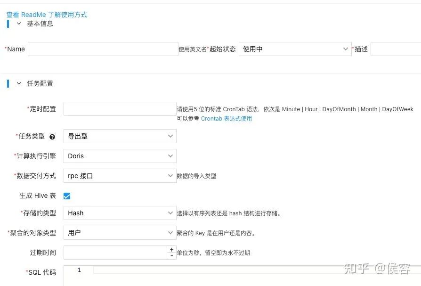Image resolution: width=421 pixels, height=286 pixels.
Task: Focus the 描述 input field
Action: point(396,49)
